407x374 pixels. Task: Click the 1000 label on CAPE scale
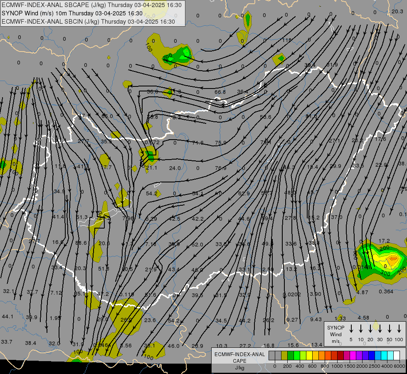(x=337, y=366)
